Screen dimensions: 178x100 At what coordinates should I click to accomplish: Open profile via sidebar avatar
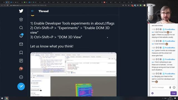(x=21, y=69)
